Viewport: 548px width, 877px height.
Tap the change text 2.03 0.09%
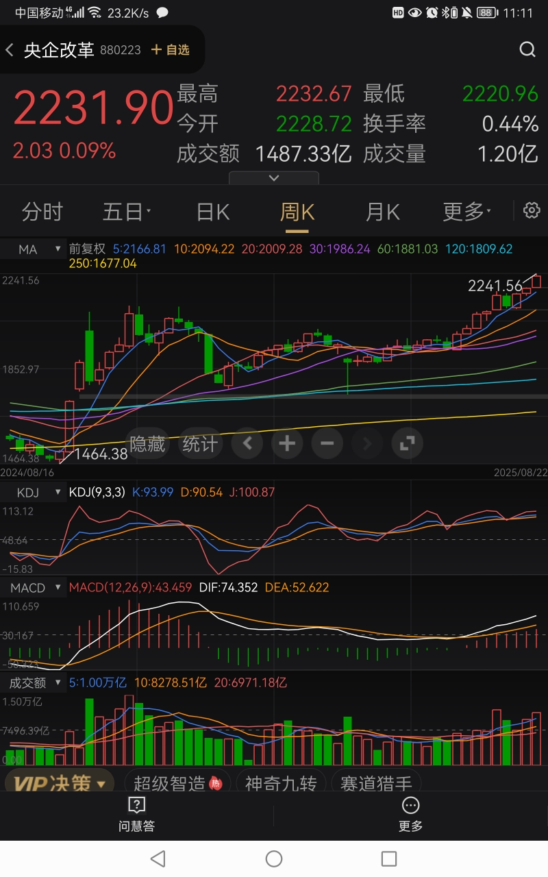pyautogui.click(x=64, y=151)
